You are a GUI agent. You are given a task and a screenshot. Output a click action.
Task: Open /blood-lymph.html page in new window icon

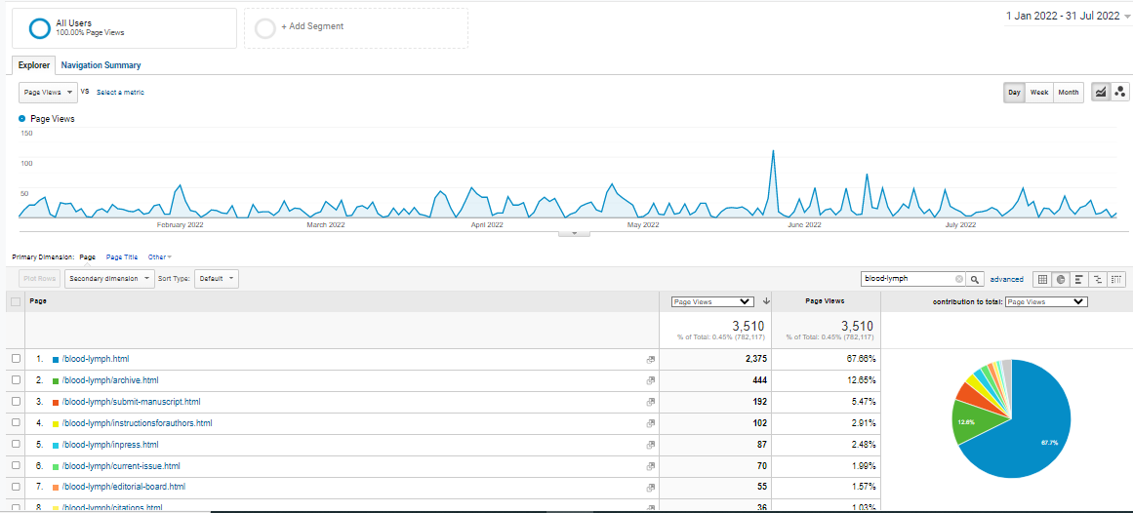click(651, 360)
